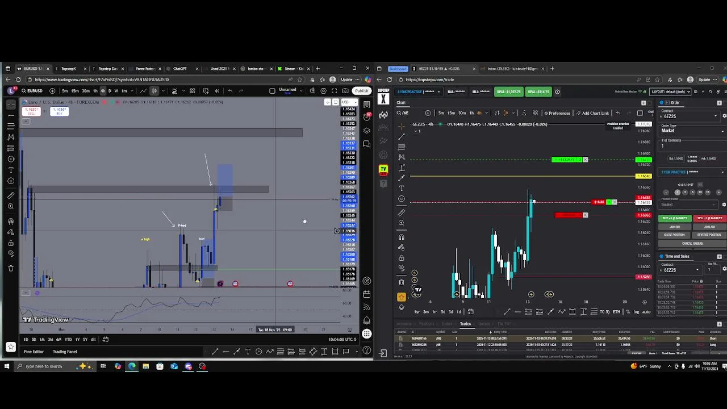Pick the TradingView ruler measure tool
Image resolution: width=727 pixels, height=409 pixels.
point(11,195)
